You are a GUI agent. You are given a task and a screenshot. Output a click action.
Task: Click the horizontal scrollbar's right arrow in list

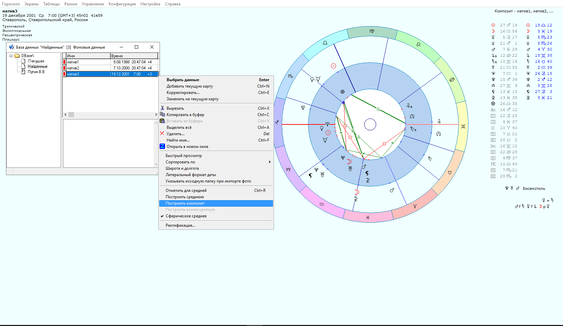156,115
